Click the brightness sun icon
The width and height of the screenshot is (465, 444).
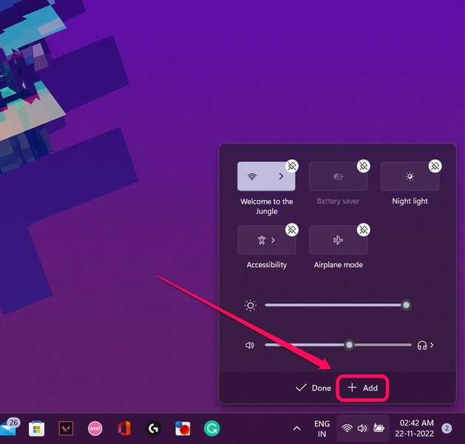pyautogui.click(x=251, y=306)
